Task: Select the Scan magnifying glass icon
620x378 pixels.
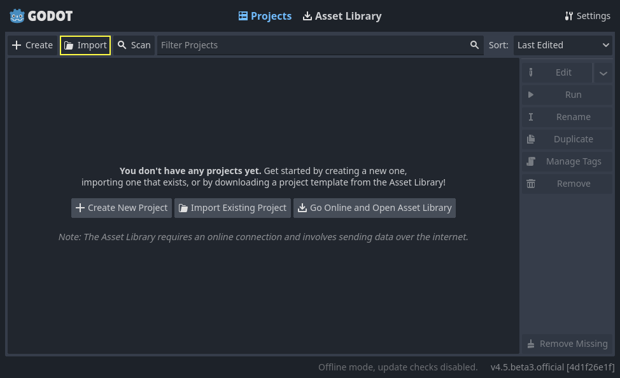Action: tap(121, 45)
